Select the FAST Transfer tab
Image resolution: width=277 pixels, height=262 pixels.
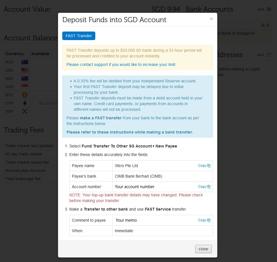coord(78,36)
